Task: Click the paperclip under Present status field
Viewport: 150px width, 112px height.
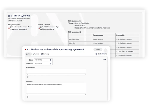Action: click(x=28, y=77)
